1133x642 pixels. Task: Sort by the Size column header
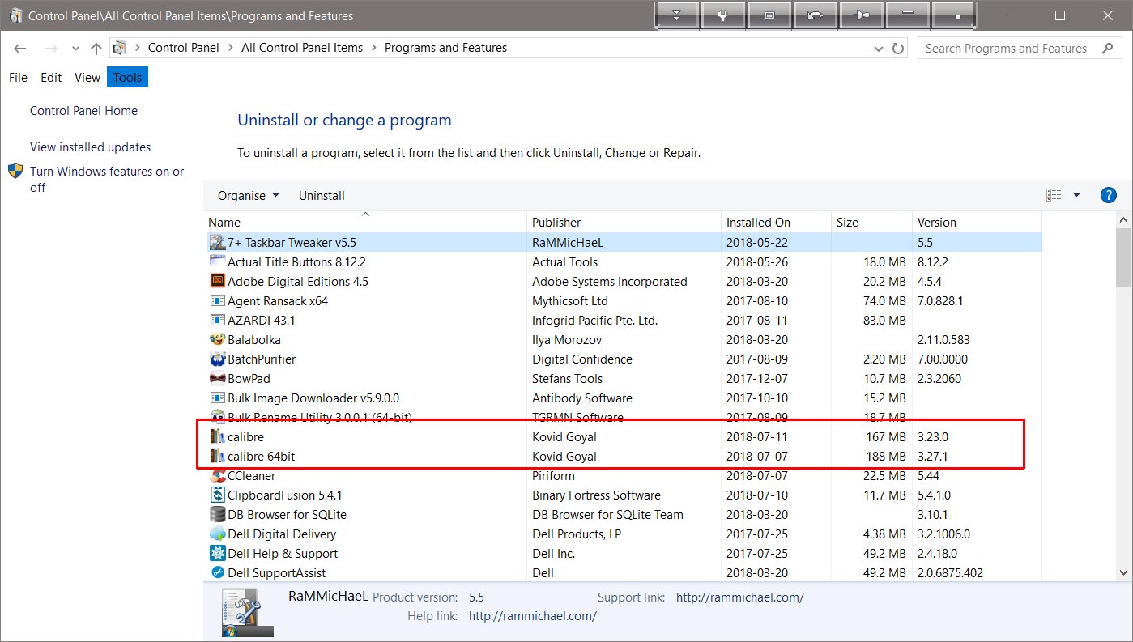871,222
